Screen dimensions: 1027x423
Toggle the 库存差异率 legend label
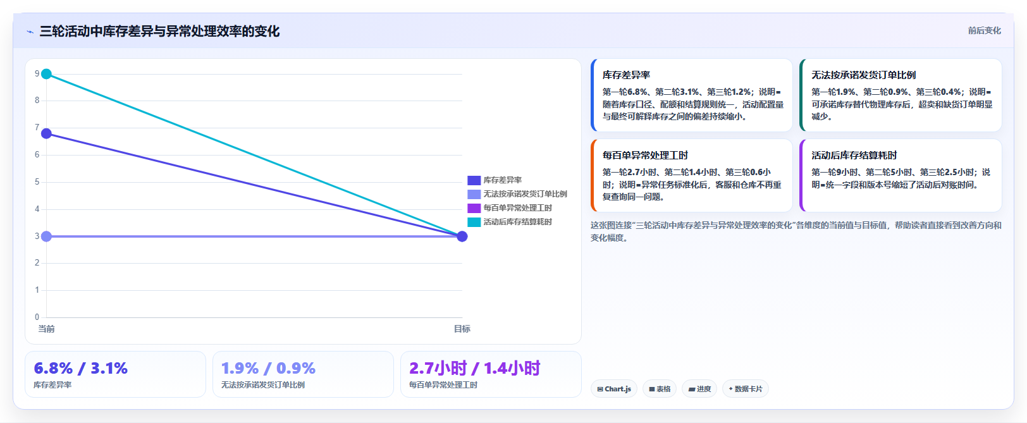(503, 180)
